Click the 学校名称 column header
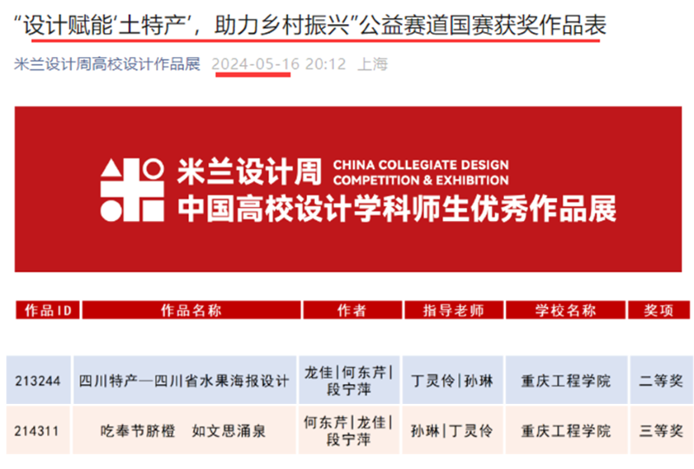This screenshot has height=469, width=694. click(x=565, y=310)
